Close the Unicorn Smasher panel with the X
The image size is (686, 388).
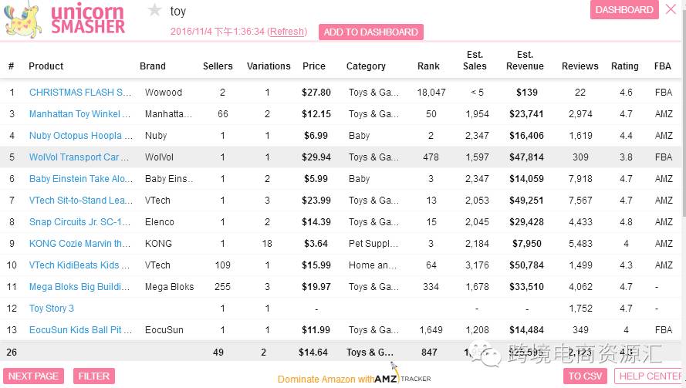pos(670,10)
